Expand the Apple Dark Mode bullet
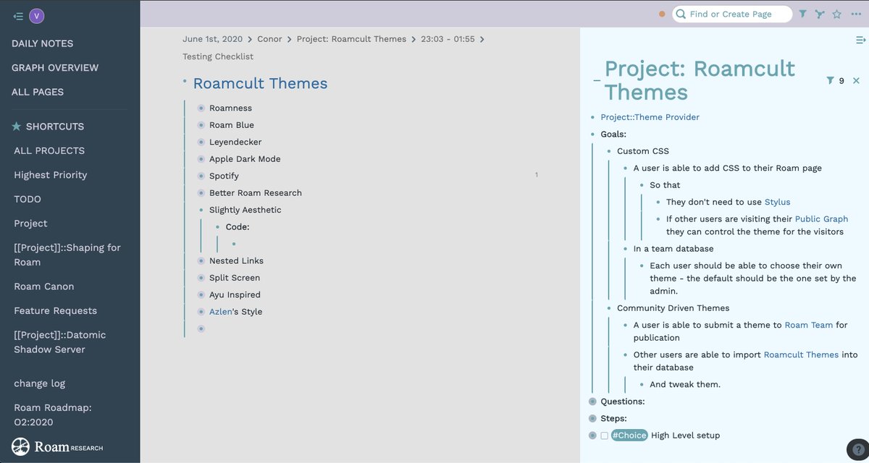 pos(201,159)
